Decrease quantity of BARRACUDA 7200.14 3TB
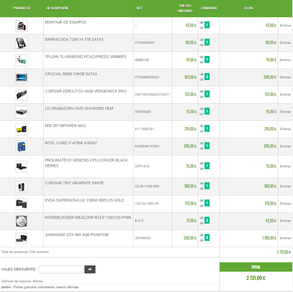The width and height of the screenshot is (293, 292). click(201, 45)
